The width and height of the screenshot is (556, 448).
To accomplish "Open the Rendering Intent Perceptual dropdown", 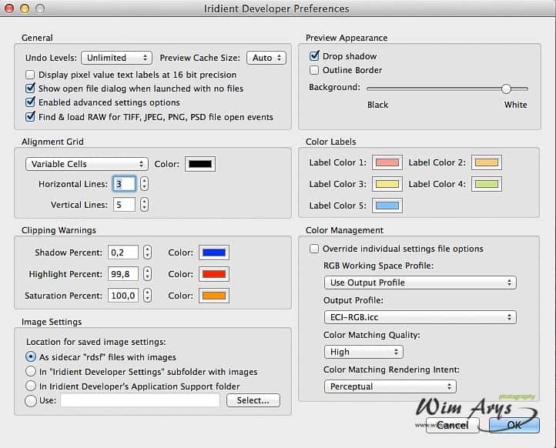I will click(x=390, y=386).
